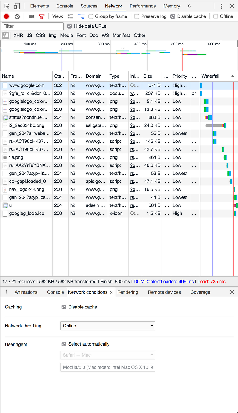Click the www.google.com request document icon
The width and height of the screenshot is (238, 413).
pyautogui.click(x=5, y=85)
